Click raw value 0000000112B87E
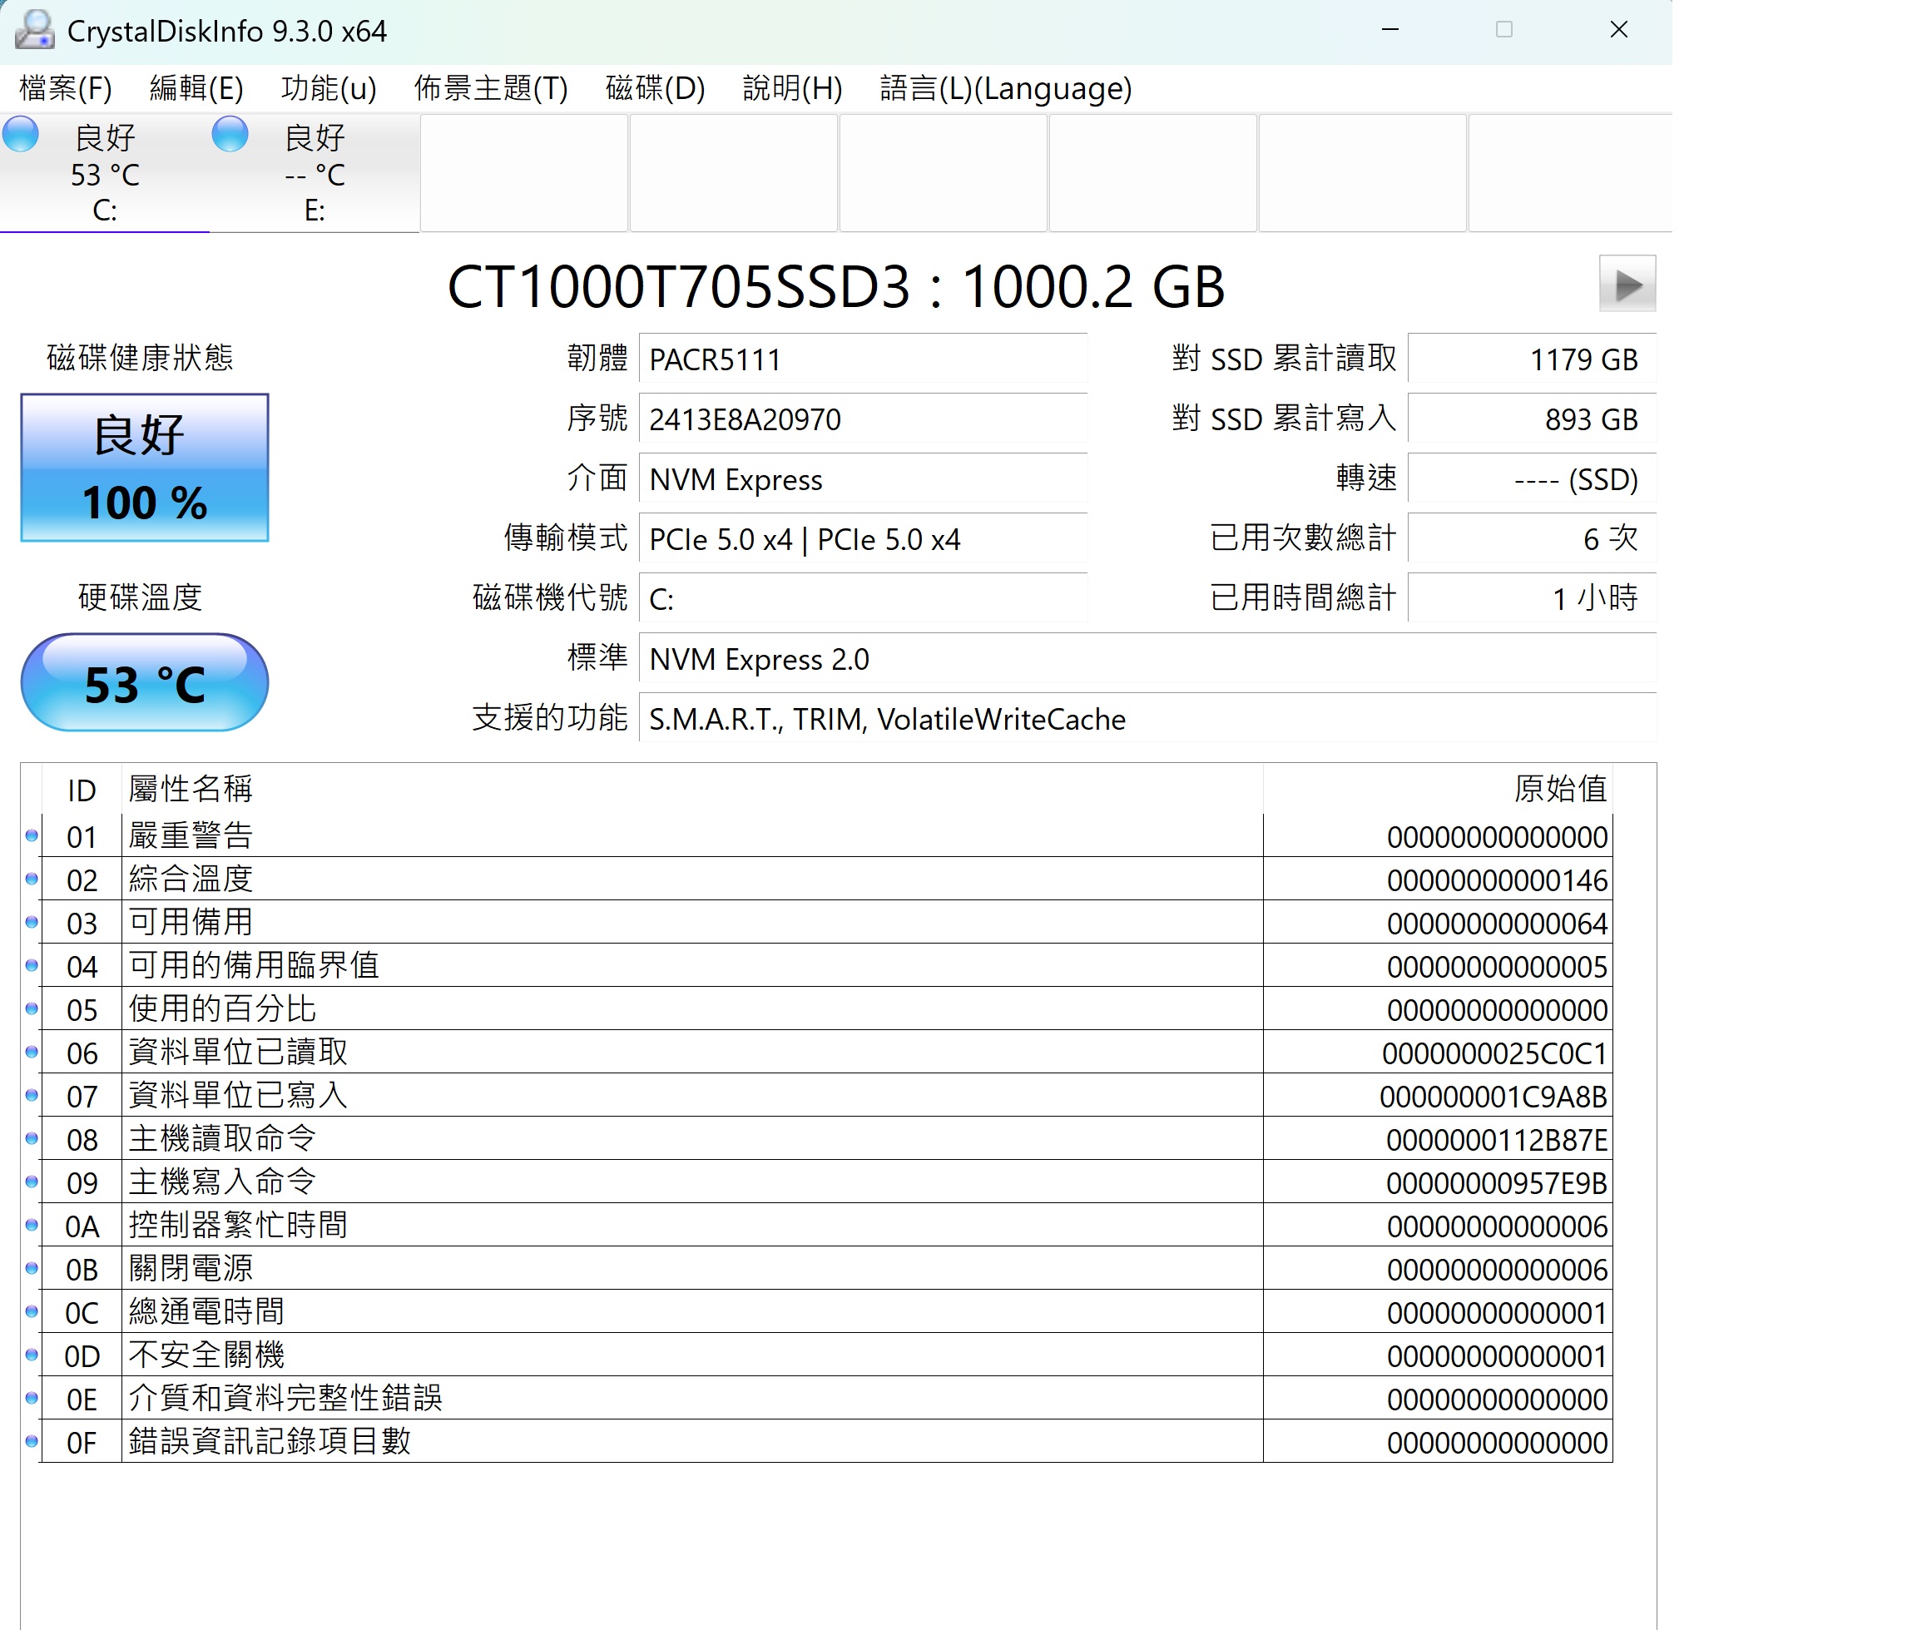 pos(1497,1139)
